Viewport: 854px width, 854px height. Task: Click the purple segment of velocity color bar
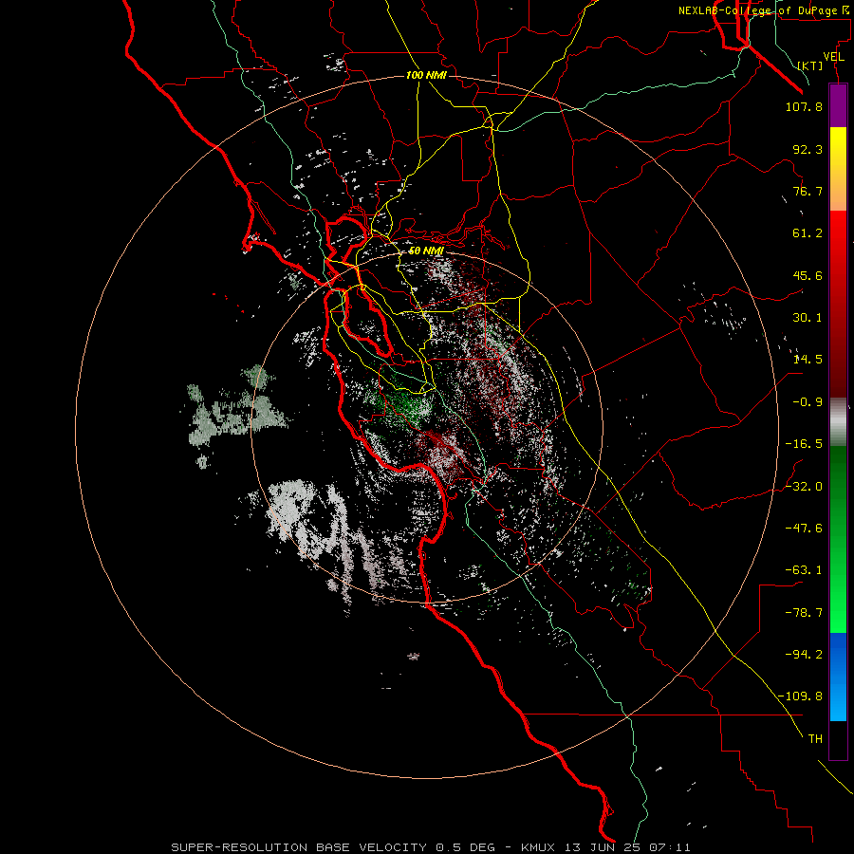pos(838,105)
